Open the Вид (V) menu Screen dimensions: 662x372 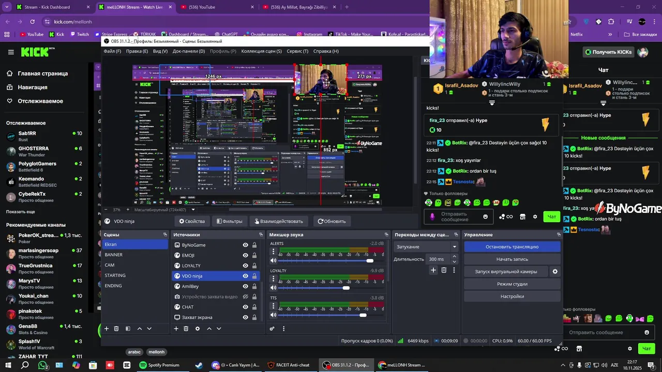tap(160, 51)
